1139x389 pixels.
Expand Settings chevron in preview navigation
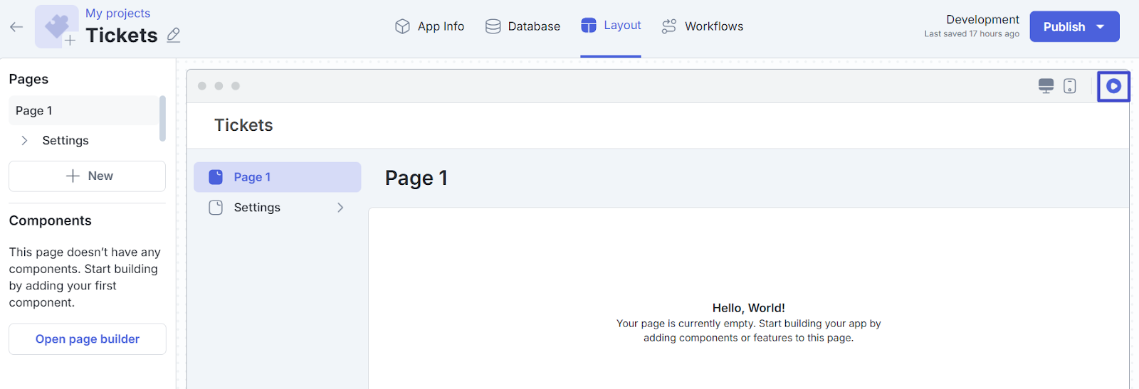[340, 208]
